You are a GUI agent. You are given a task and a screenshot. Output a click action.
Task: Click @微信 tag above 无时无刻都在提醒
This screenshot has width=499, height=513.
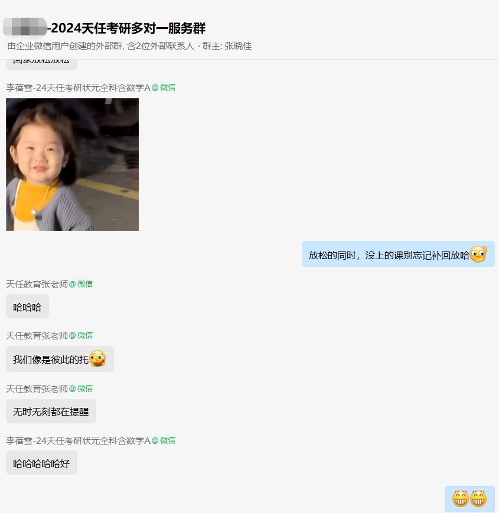[81, 388]
